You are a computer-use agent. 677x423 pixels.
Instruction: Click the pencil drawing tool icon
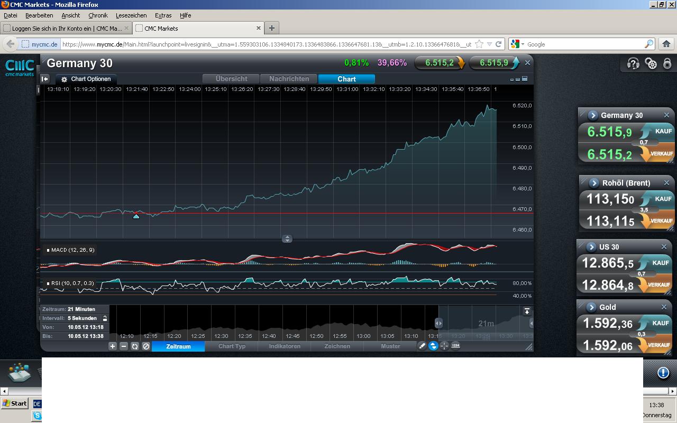click(x=422, y=346)
